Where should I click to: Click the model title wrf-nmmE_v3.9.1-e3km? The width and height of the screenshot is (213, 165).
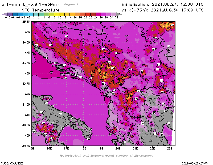(x=29, y=4)
